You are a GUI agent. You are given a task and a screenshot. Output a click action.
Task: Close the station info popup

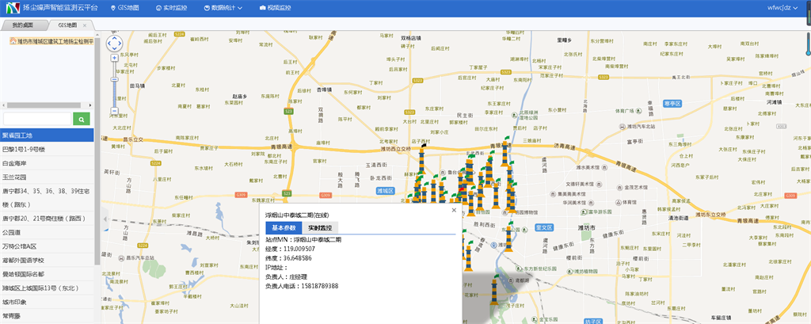pos(454,211)
